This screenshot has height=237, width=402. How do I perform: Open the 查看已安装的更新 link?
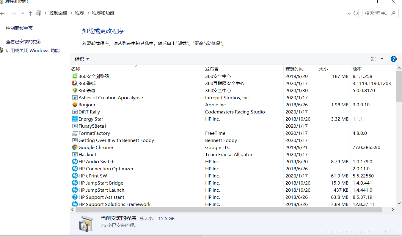pyautogui.click(x=24, y=42)
